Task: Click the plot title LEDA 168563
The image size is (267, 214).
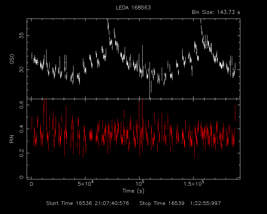Action: [x=133, y=8]
